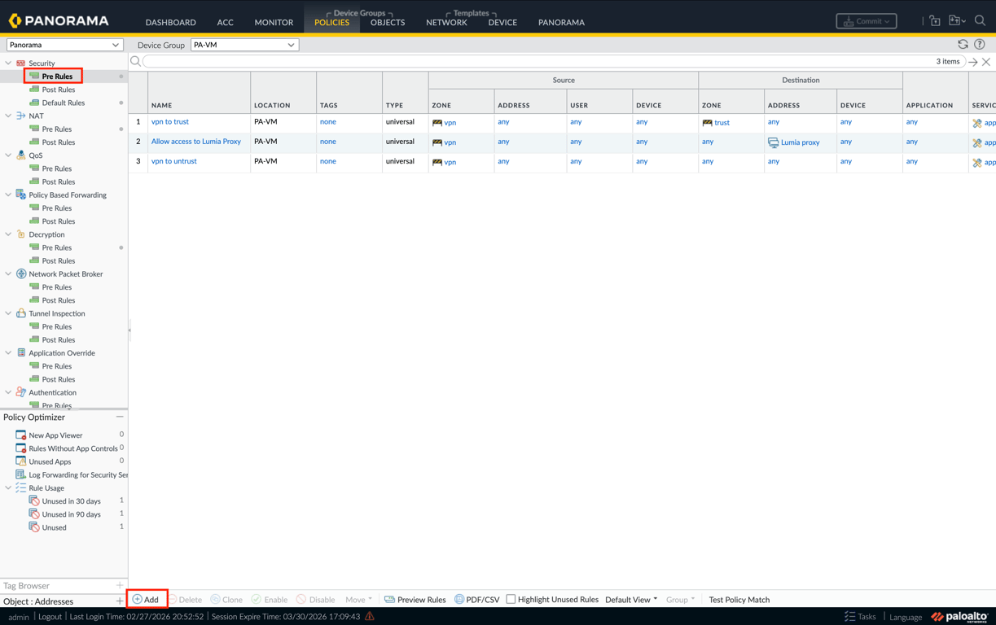Open the 'vpn to trust' rule

[170, 122]
